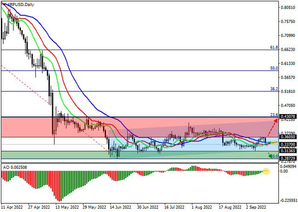The height and width of the screenshot is (212, 298).
Task: Click the red dashed upward arrow
Action: point(272,127)
